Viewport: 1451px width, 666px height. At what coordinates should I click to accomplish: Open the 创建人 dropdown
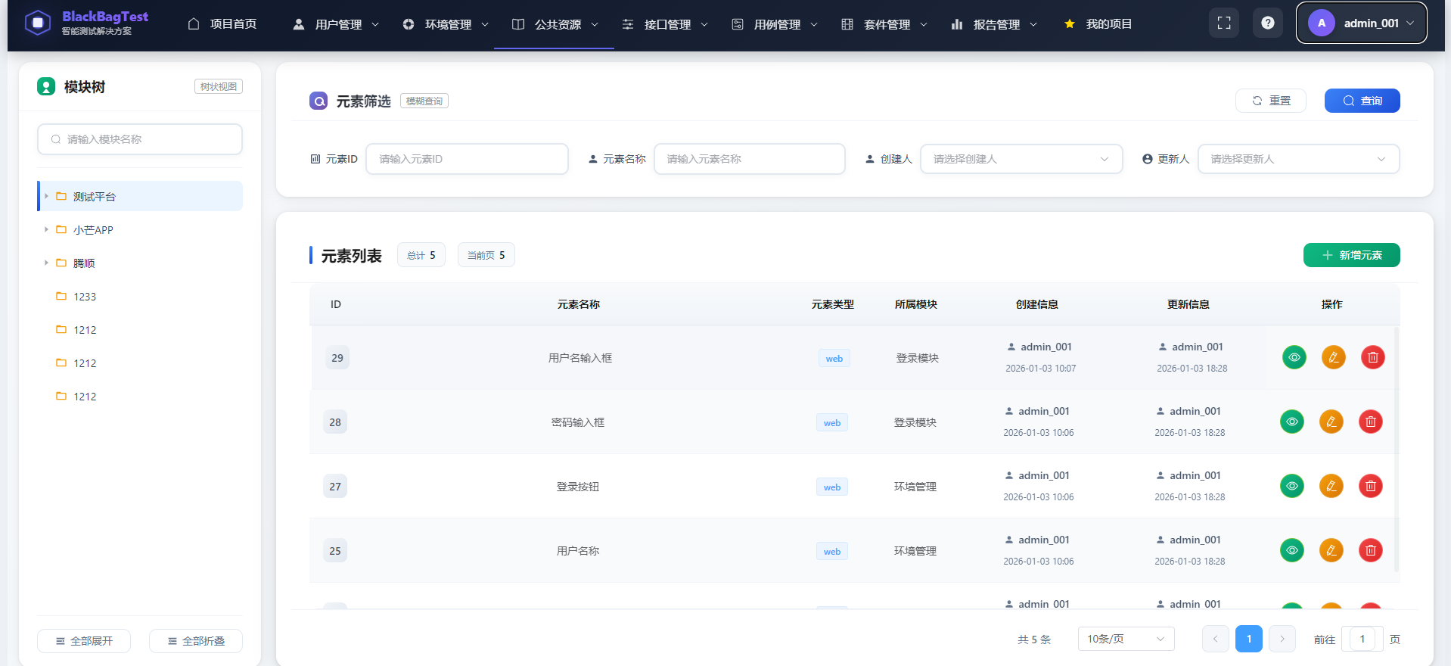[1021, 159]
